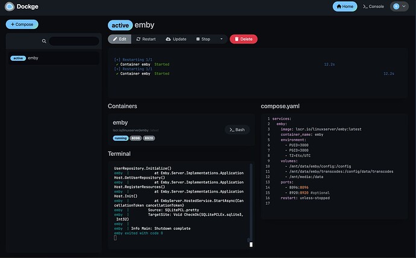Screen dimensions: 416x258
Task: Expand the profile dropdown chevron
Action: click(x=404, y=7)
